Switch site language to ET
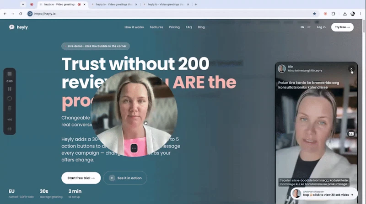 pos(309,27)
